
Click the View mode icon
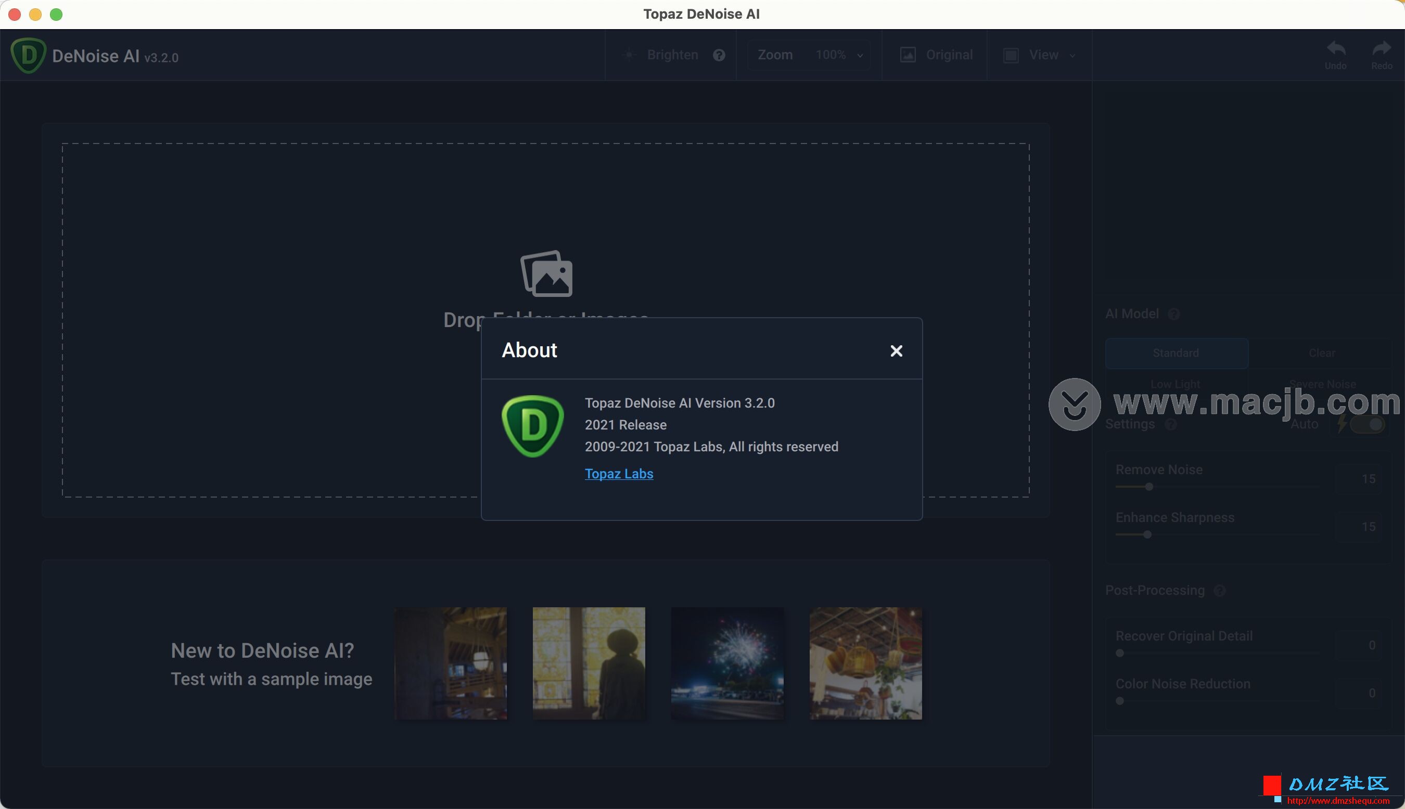tap(1011, 55)
